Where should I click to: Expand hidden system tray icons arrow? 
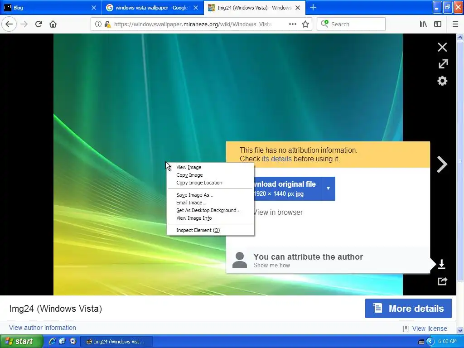point(430,342)
